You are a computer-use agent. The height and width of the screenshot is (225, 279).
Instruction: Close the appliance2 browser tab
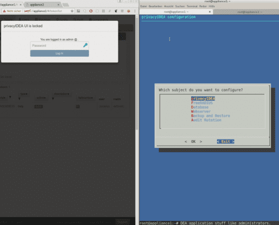click(x=58, y=4)
